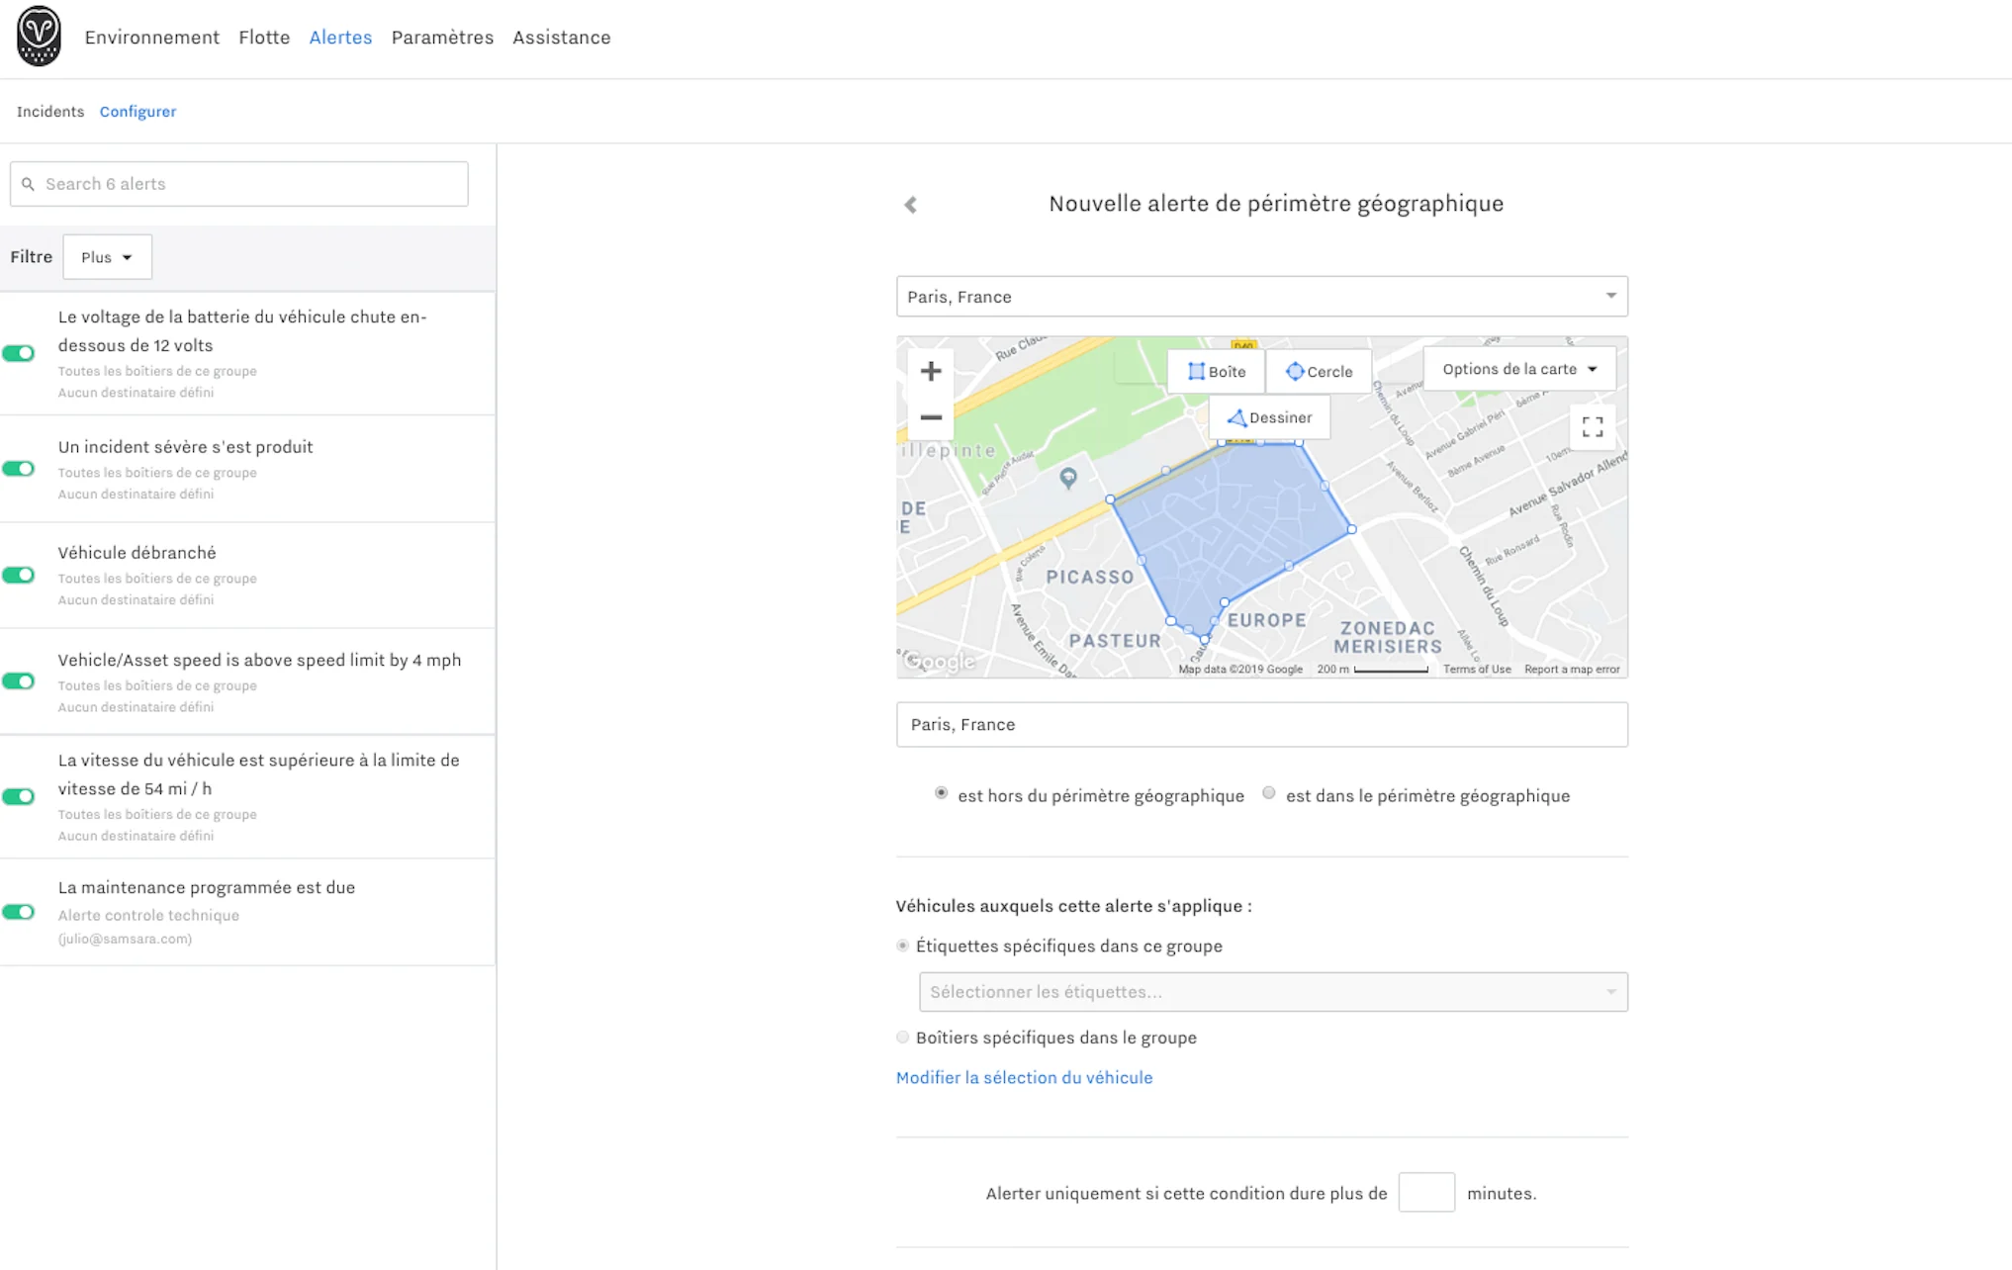Click the back arrow beside the alert title
The width and height of the screenshot is (2012, 1270).
(910, 205)
